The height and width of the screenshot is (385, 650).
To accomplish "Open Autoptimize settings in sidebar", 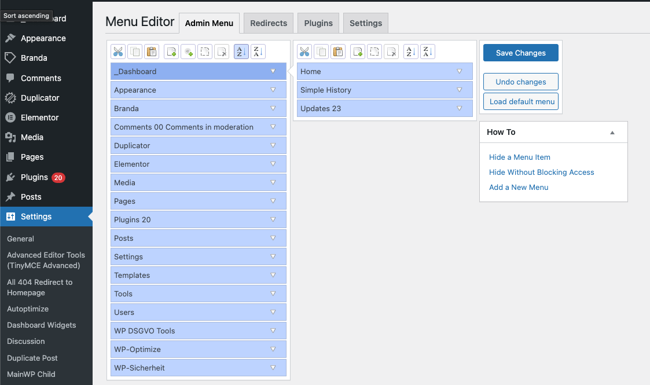I will (28, 309).
